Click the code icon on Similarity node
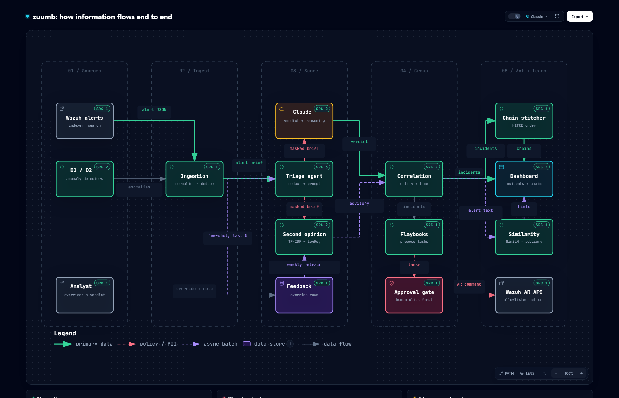Screen dimensions: 619x398 click(x=501, y=225)
